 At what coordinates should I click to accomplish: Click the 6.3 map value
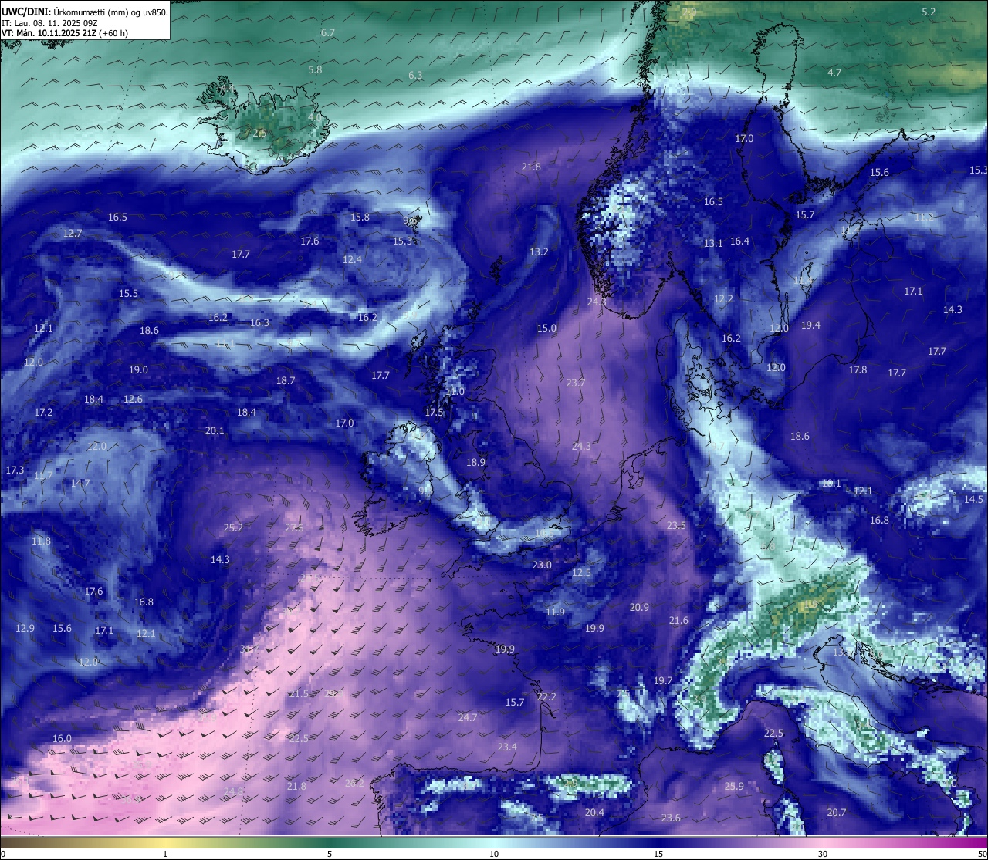(415, 75)
